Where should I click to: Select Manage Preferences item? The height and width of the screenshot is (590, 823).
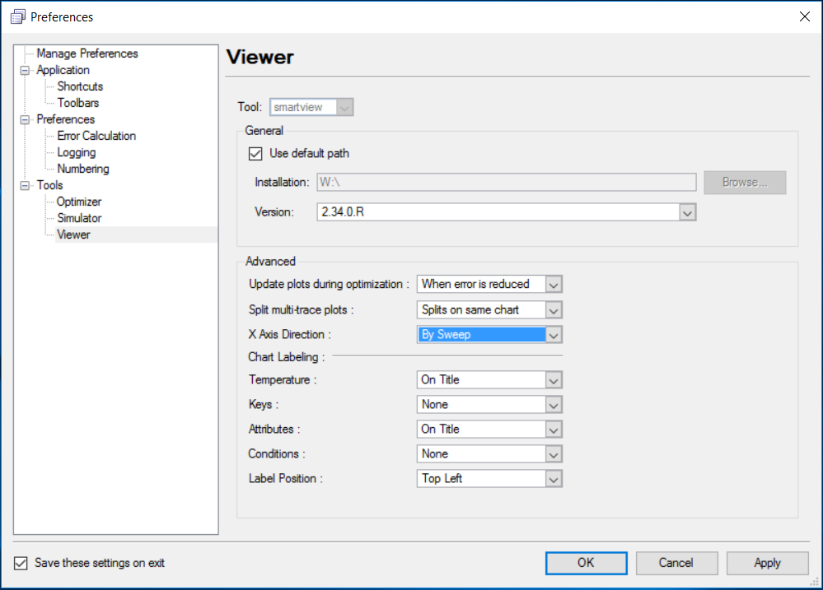pyautogui.click(x=87, y=53)
